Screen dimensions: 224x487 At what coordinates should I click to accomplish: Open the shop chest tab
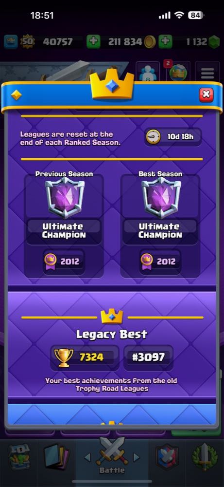[x=18, y=457]
